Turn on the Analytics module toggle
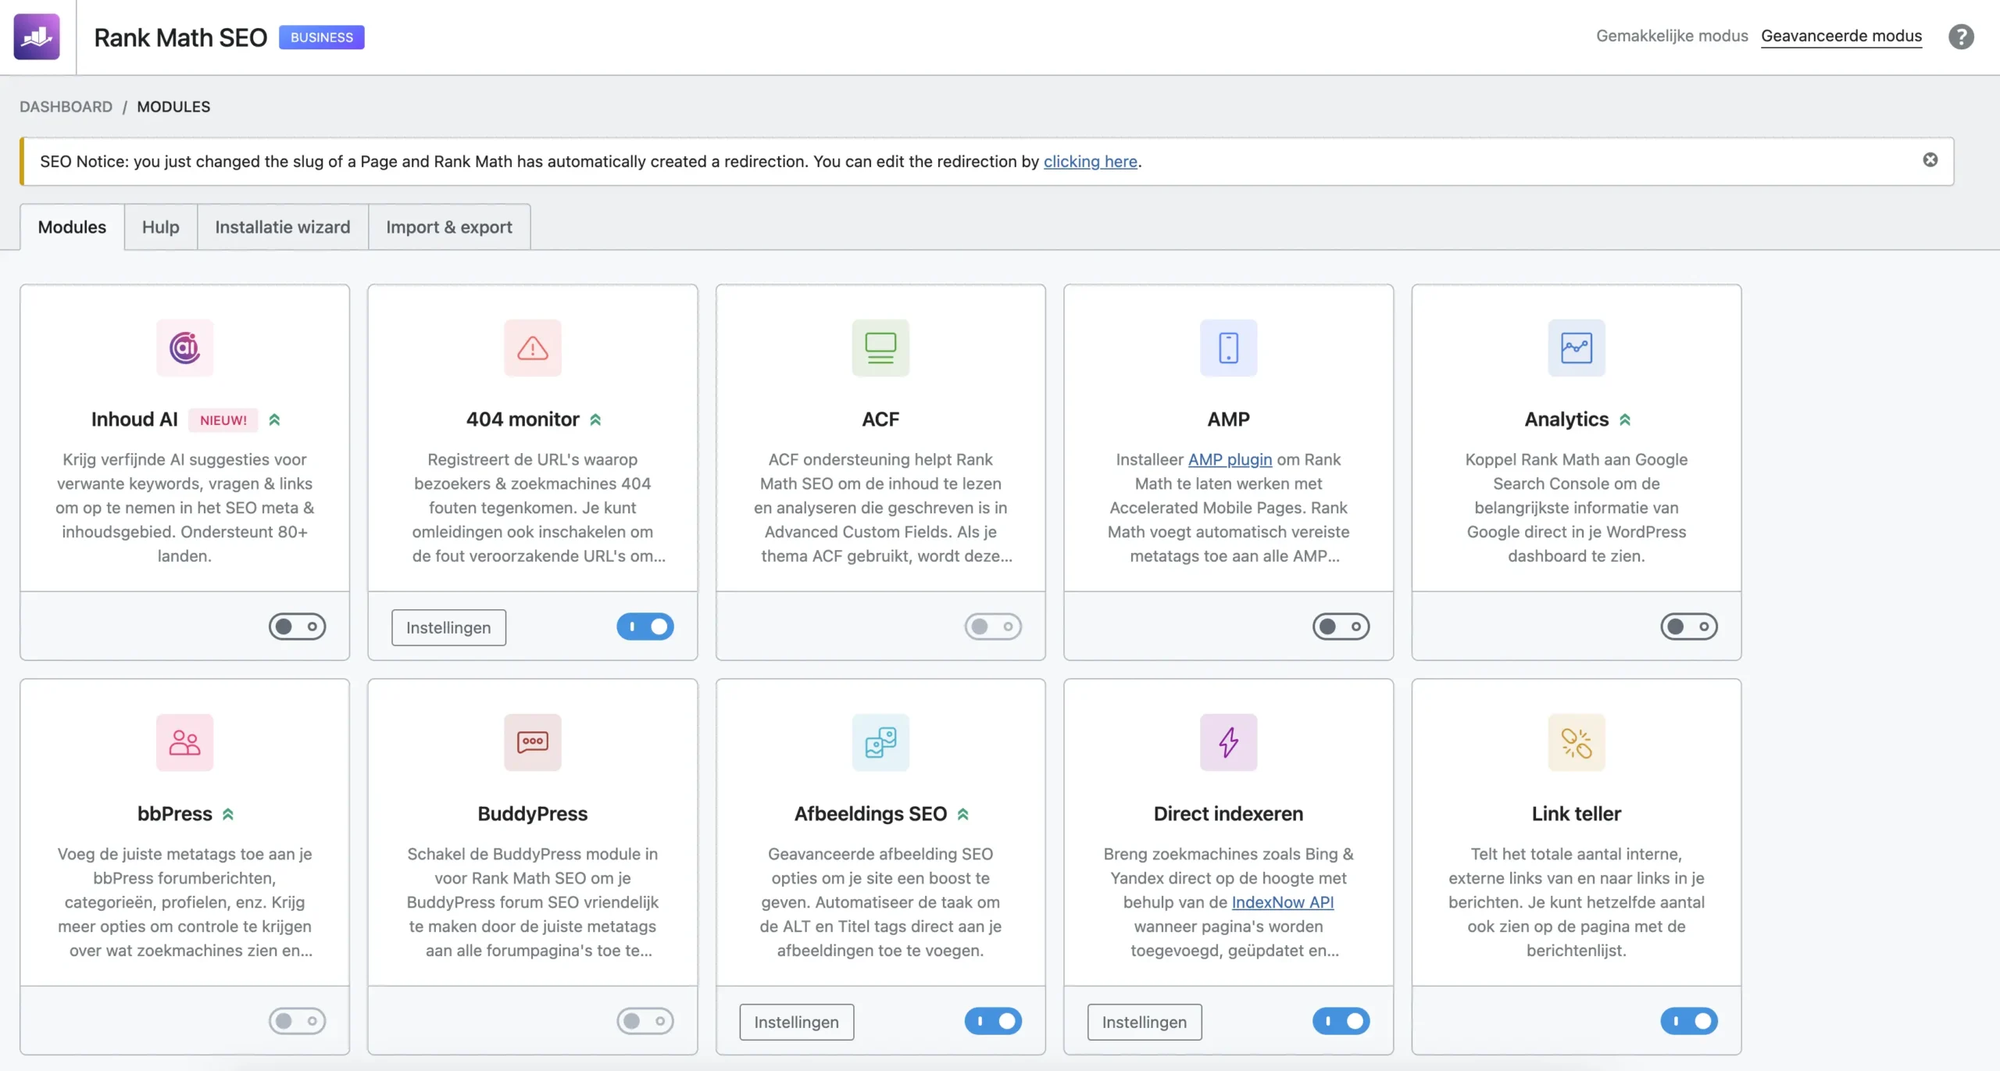This screenshot has height=1071, width=2000. 1689,627
